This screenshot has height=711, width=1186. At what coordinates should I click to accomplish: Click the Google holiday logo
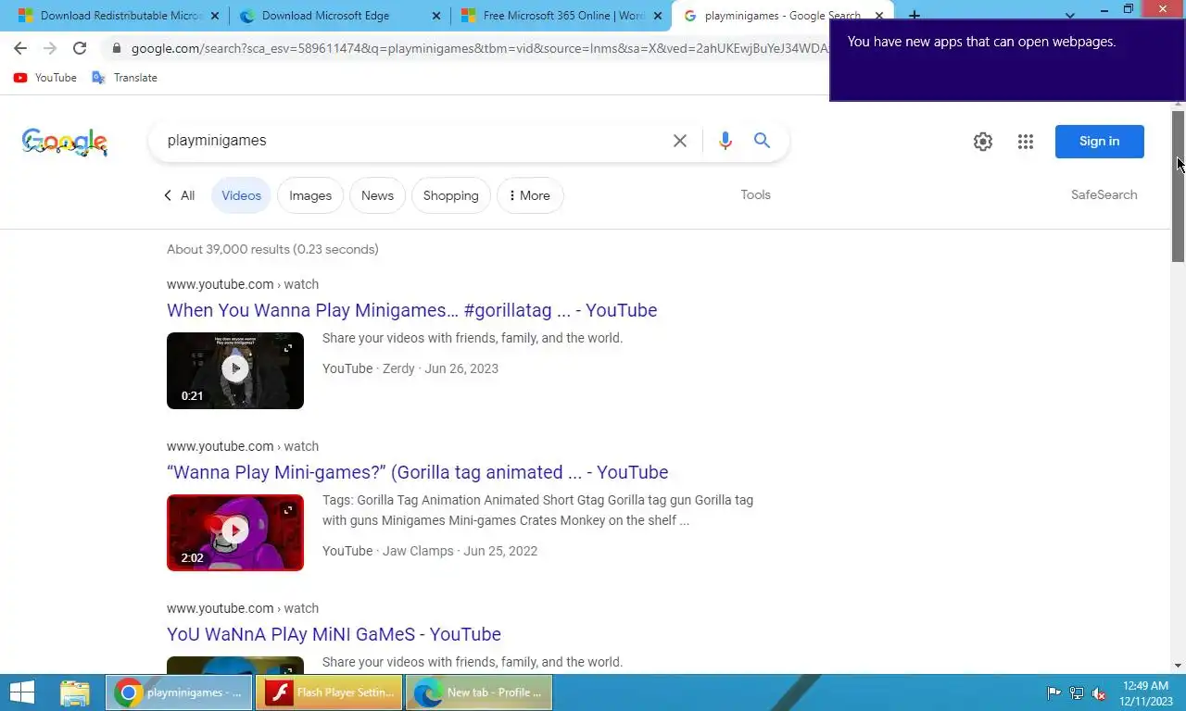(x=65, y=141)
